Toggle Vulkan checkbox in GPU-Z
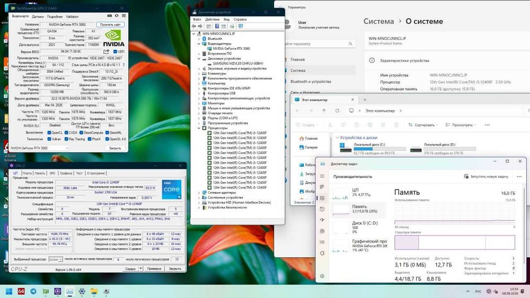The width and height of the screenshot is (530, 298). (x=49, y=139)
